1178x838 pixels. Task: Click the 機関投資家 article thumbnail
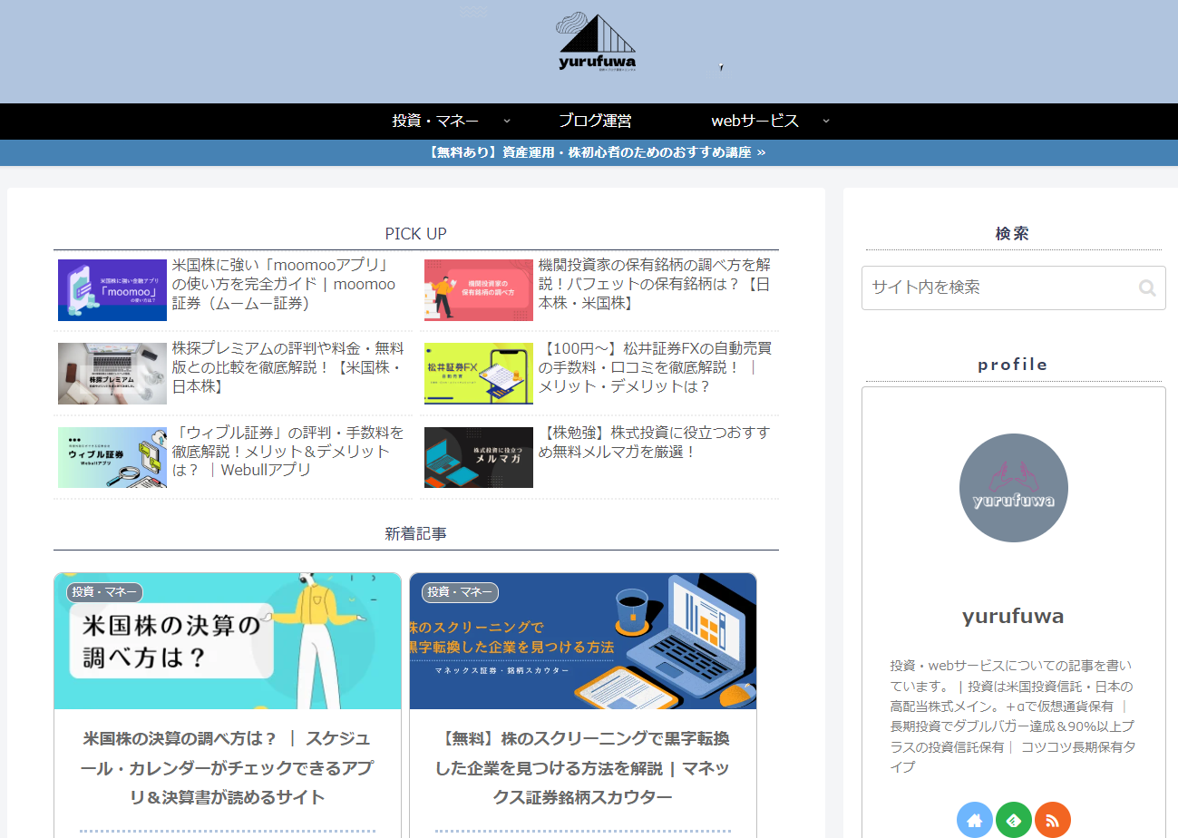click(479, 290)
